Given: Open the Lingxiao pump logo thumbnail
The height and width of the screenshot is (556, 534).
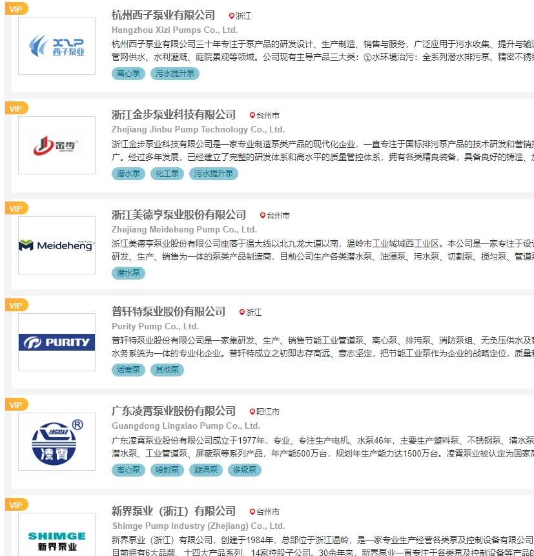Looking at the screenshot, I should [57, 442].
